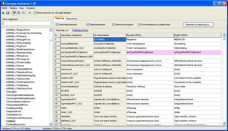
Task: Click the 'Russian (RUS)' column header
Action: (150, 35)
